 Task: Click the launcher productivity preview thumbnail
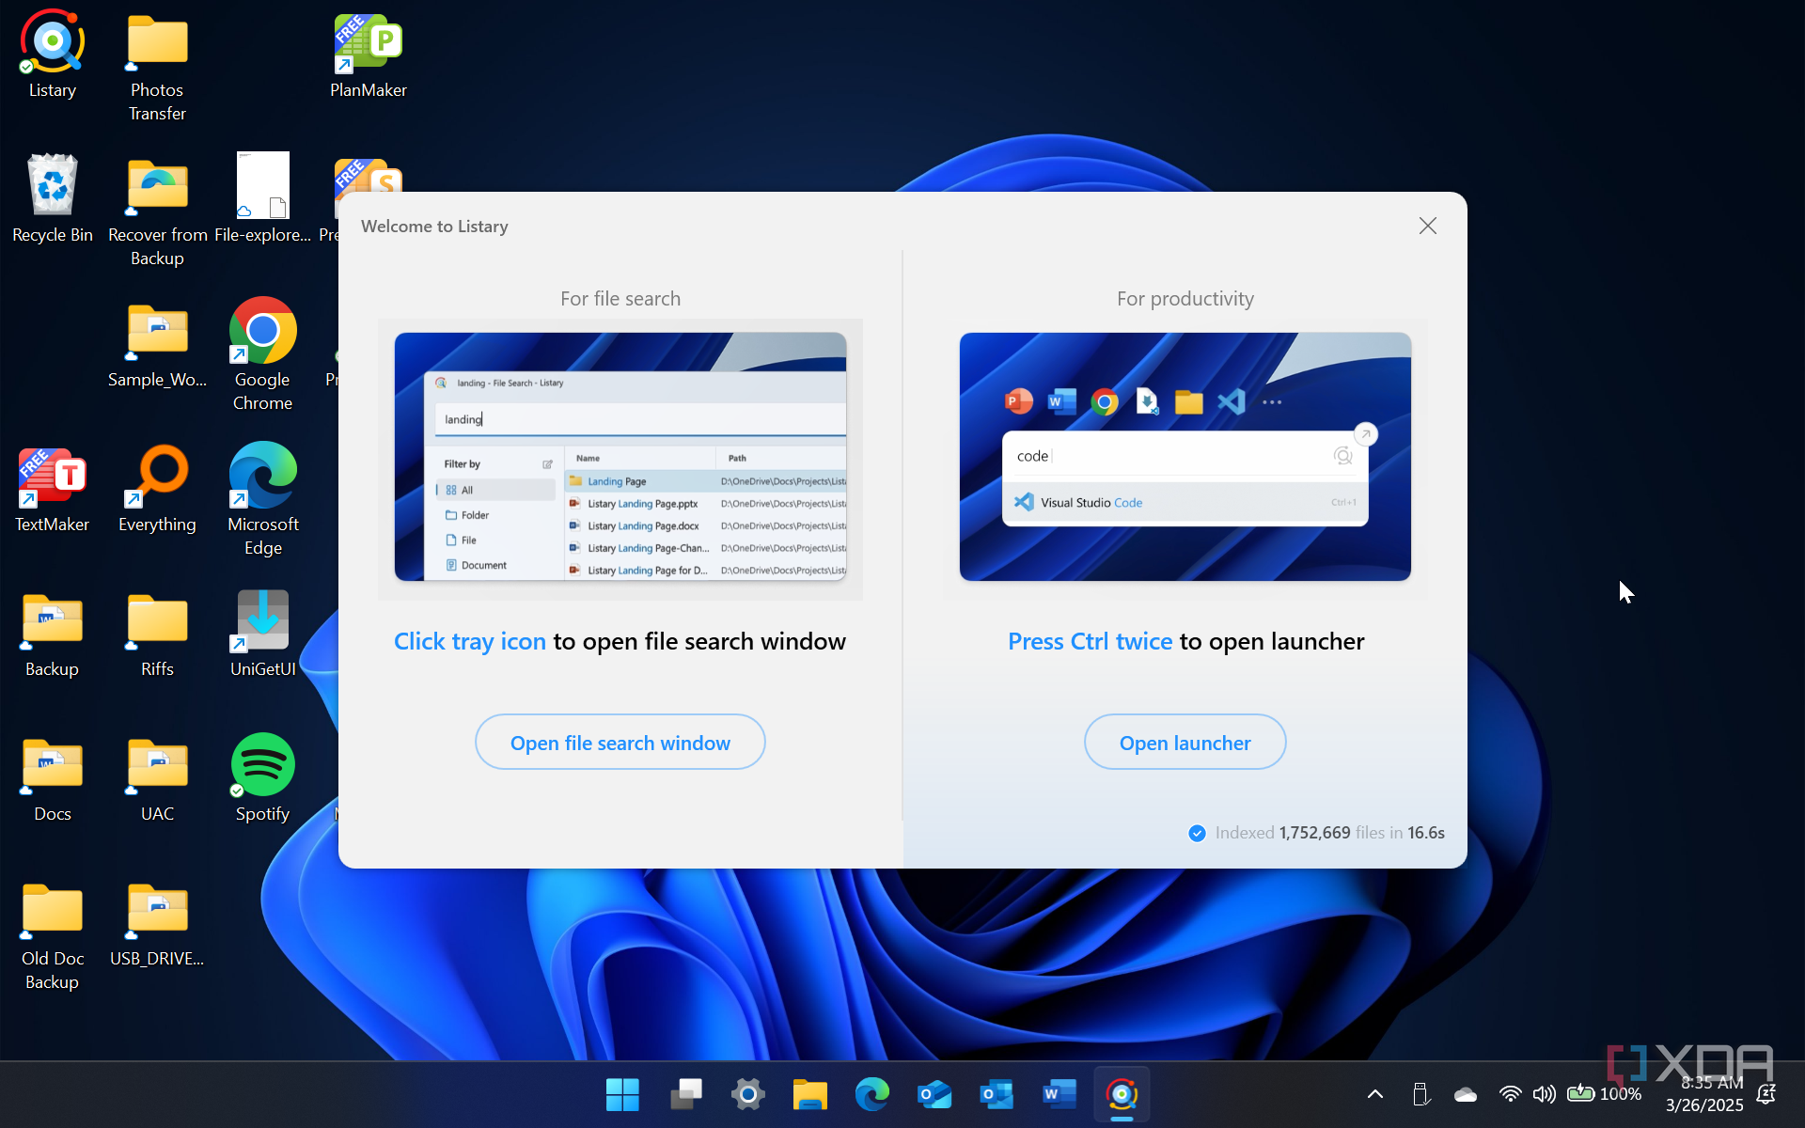(1185, 457)
